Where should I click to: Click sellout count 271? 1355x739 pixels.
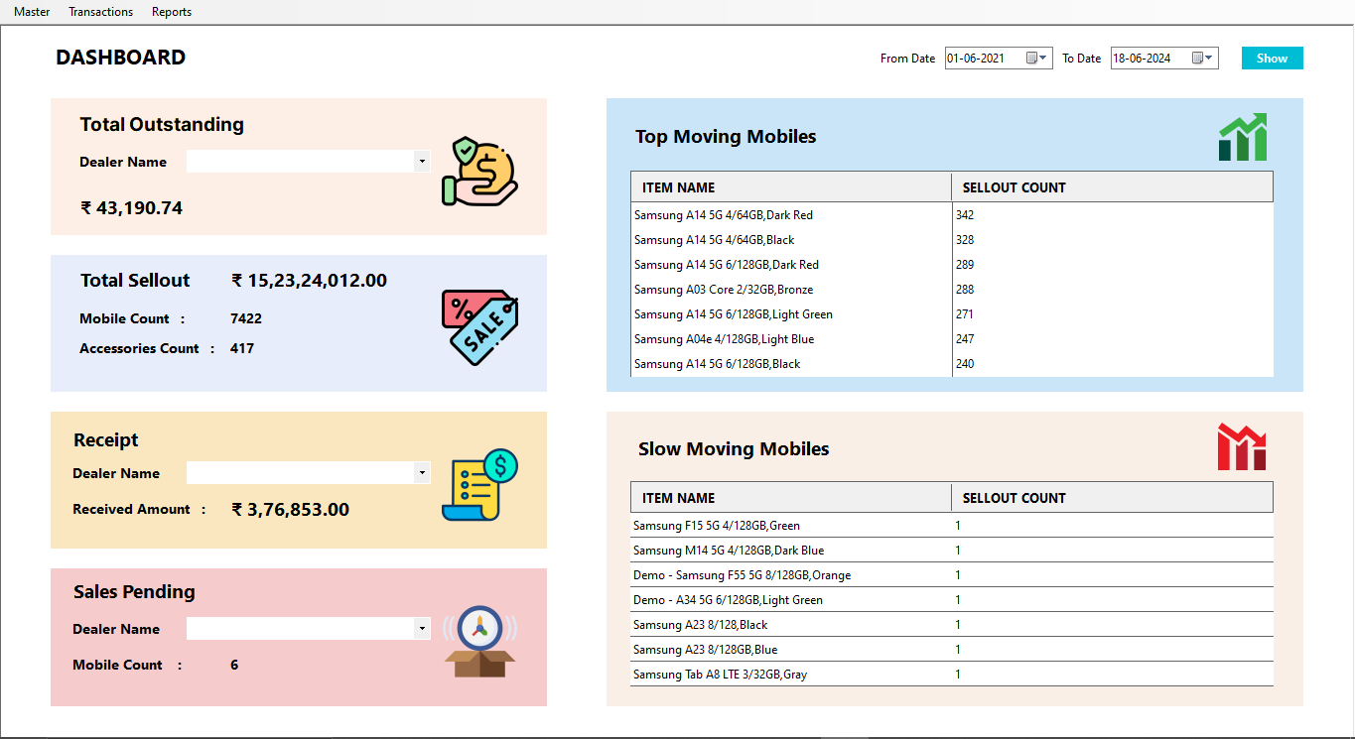tap(965, 314)
